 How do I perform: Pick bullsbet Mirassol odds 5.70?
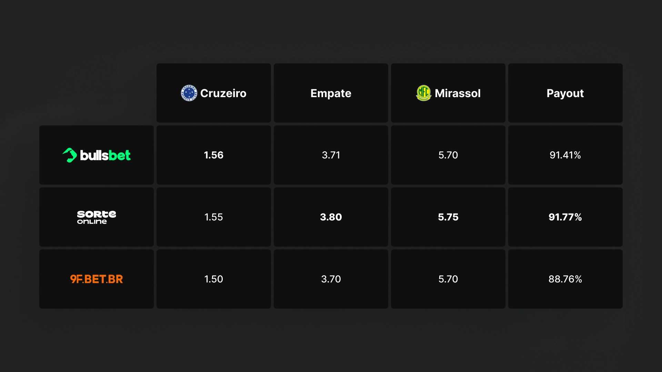point(448,155)
